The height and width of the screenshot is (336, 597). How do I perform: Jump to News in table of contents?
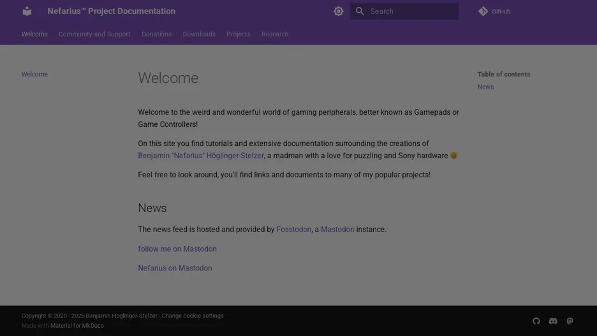(x=485, y=87)
